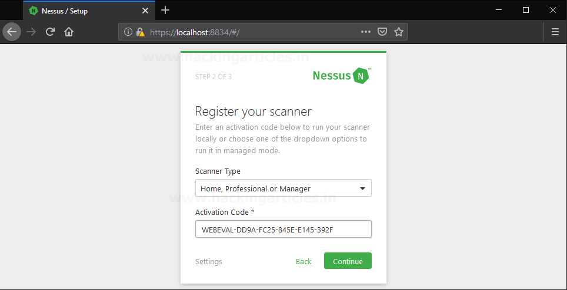Screen dimensions: 567x290
Task: Go back with the browser back arrow
Action: 12,32
